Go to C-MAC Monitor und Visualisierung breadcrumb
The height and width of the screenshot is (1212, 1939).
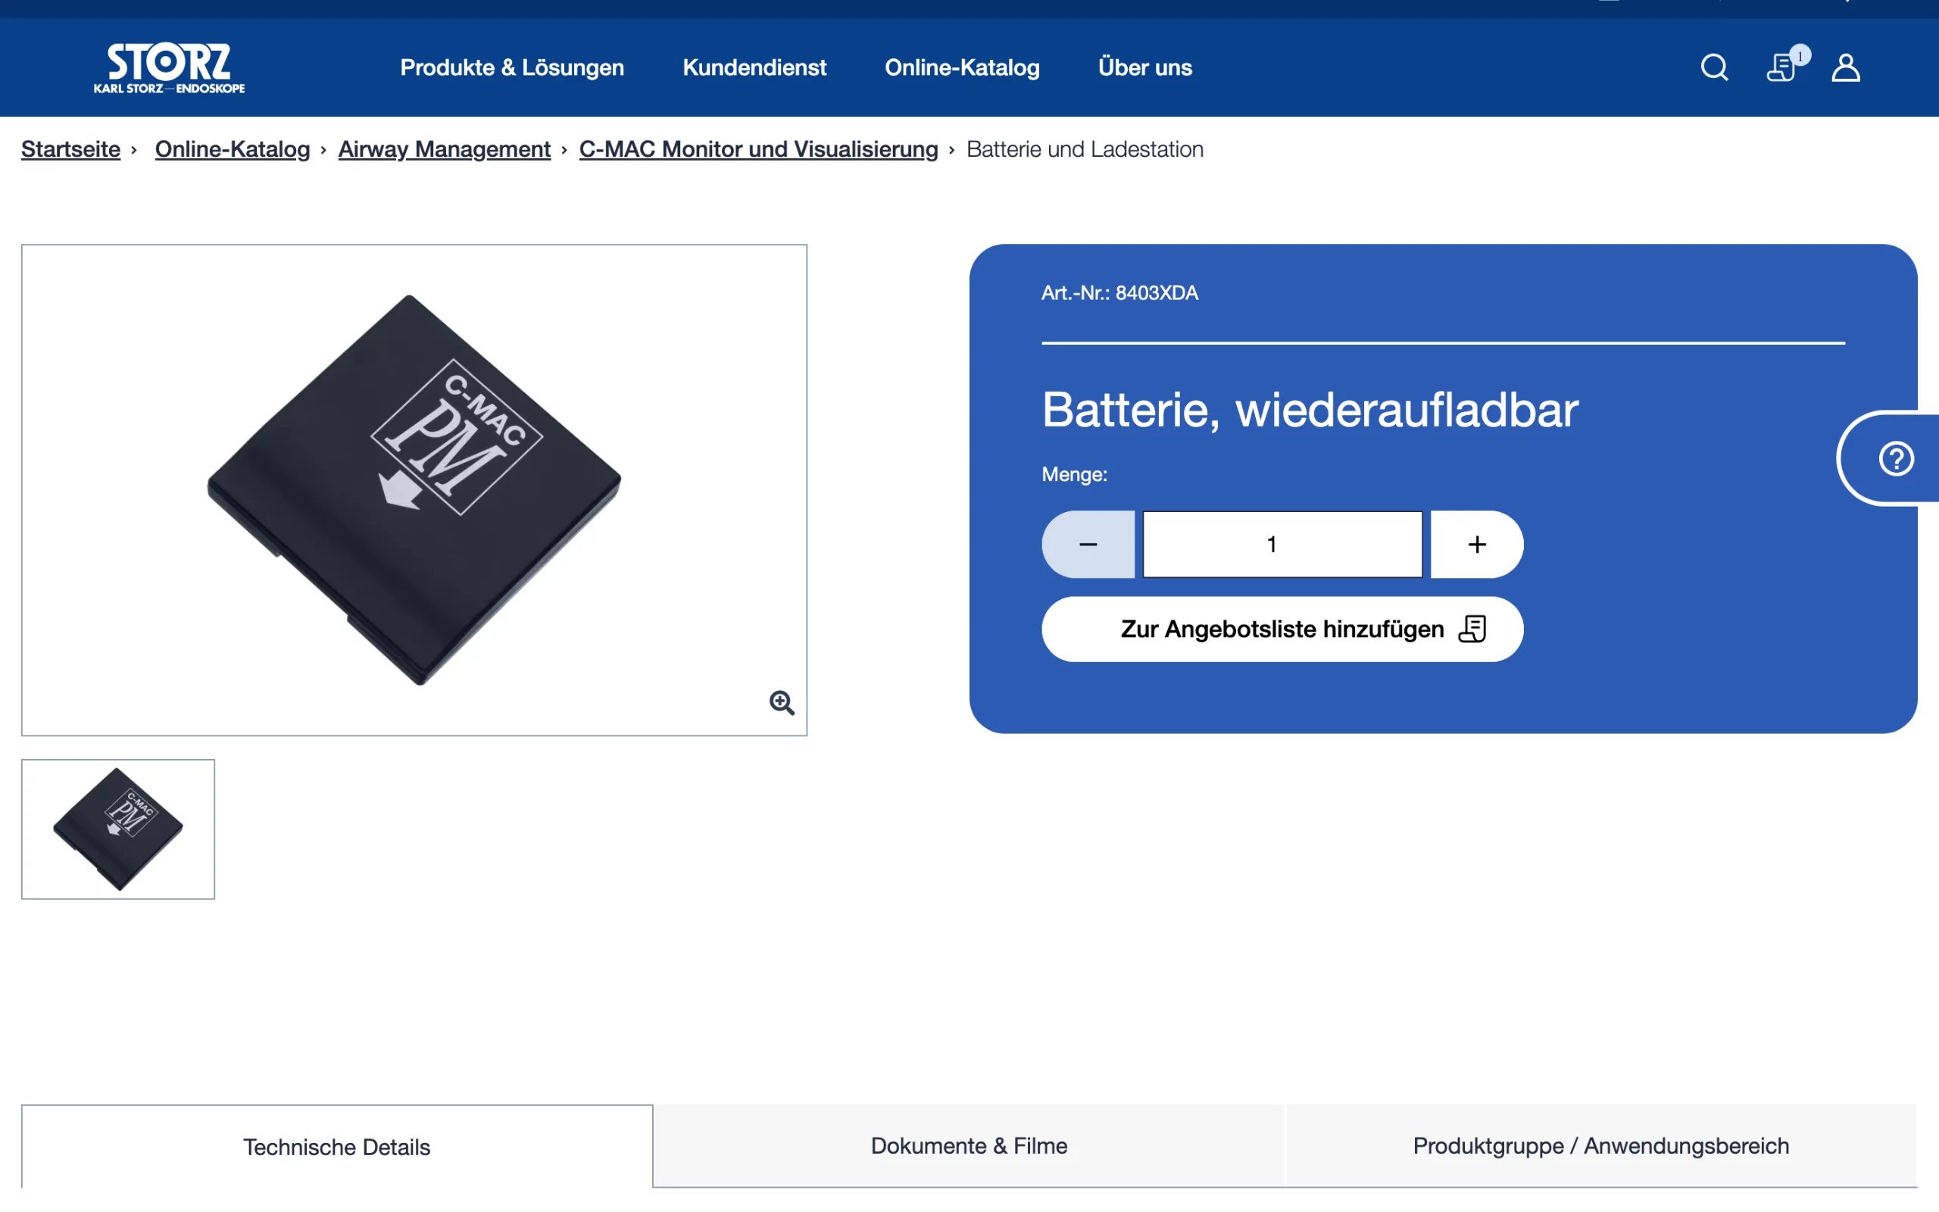[758, 149]
